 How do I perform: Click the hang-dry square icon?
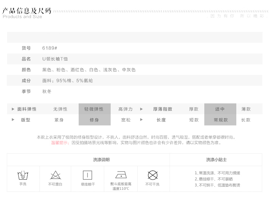pos(88,175)
